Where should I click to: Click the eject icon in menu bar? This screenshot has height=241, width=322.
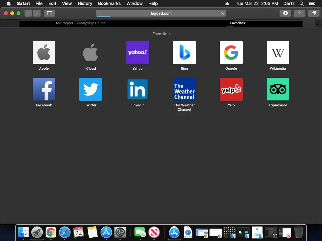pyautogui.click(x=227, y=3)
